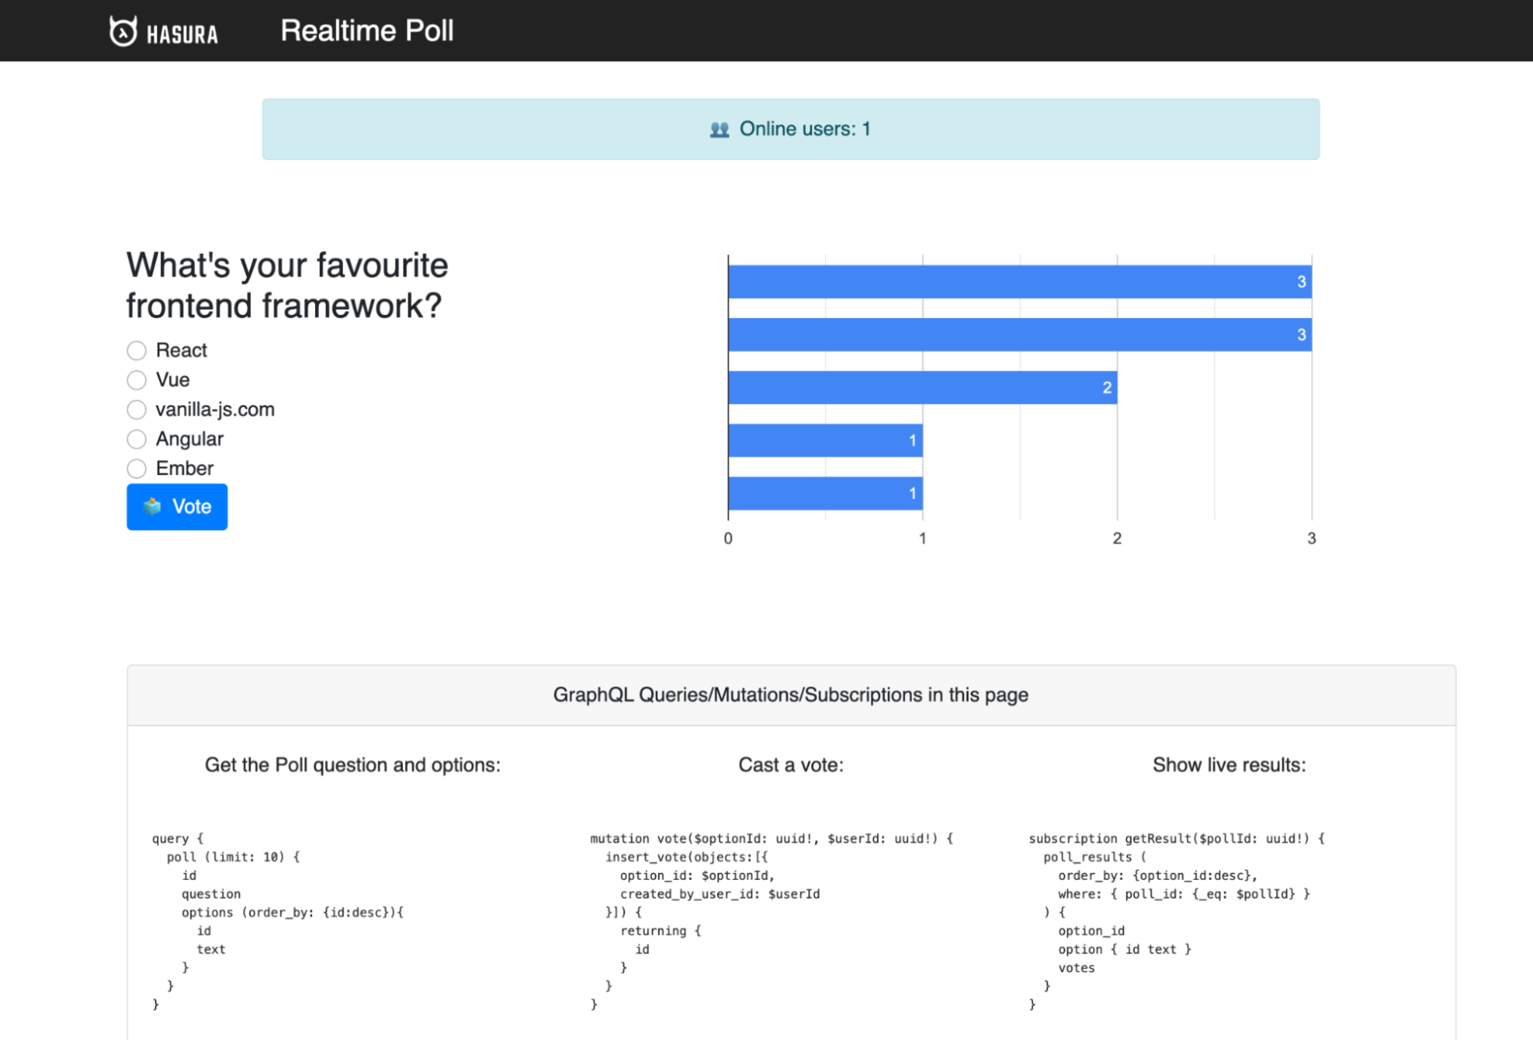Choose vanilla-js.com as your answer
The image size is (1533, 1040).
point(136,409)
